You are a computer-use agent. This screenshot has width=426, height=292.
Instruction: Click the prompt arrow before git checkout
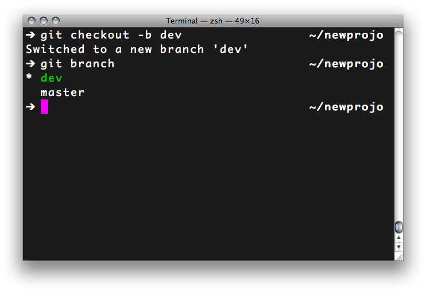pos(30,35)
